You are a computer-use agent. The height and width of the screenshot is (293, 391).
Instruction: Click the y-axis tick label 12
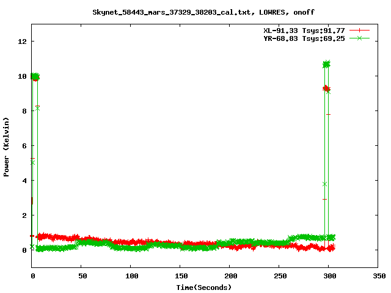(22, 42)
